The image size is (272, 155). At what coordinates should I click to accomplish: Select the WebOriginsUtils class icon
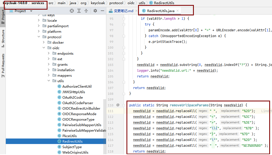click(59, 153)
